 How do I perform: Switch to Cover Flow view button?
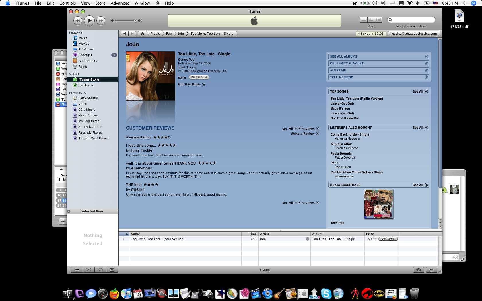[379, 20]
